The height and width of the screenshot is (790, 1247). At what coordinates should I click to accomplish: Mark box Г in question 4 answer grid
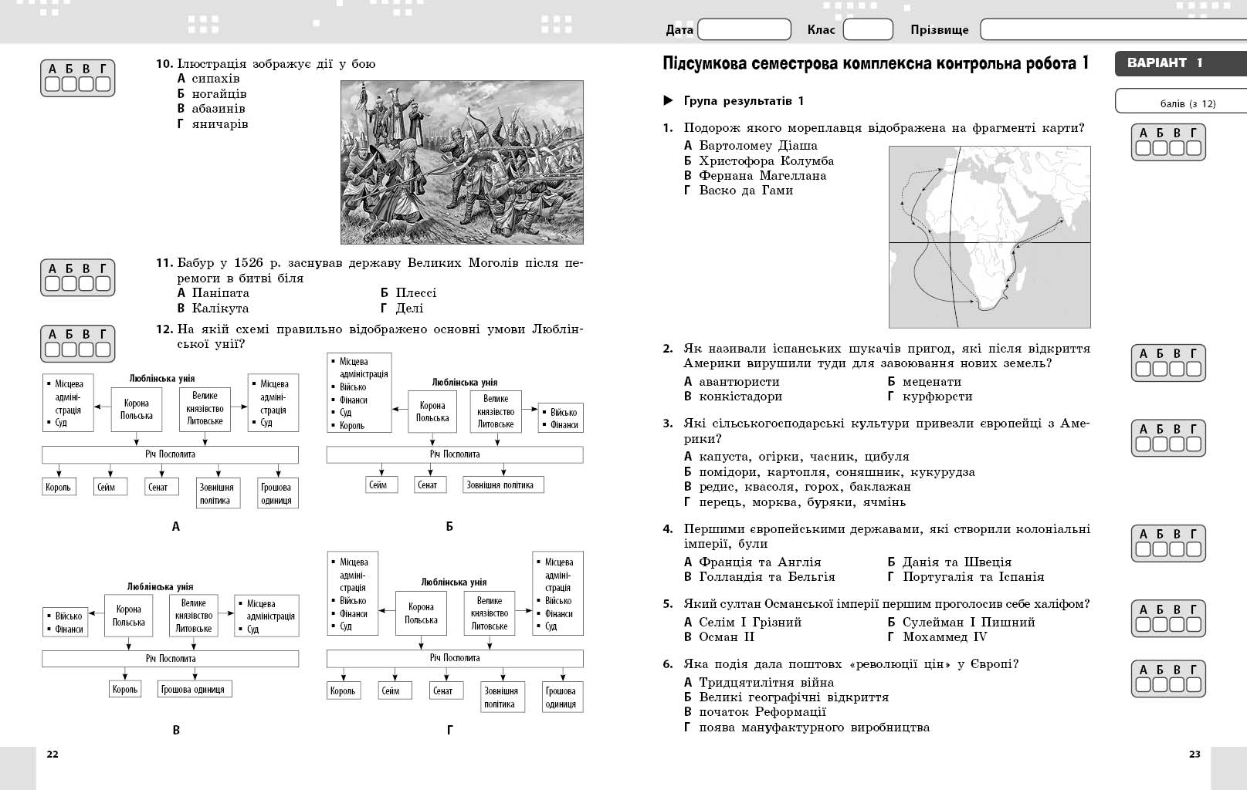(1194, 549)
